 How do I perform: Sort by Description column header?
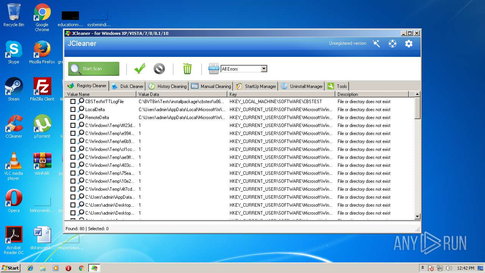point(372,94)
